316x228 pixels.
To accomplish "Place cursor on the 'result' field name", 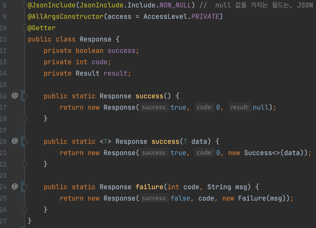I will coord(116,73).
